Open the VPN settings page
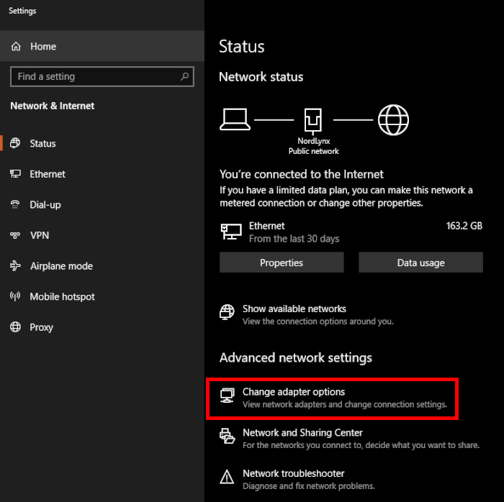 (102, 235)
